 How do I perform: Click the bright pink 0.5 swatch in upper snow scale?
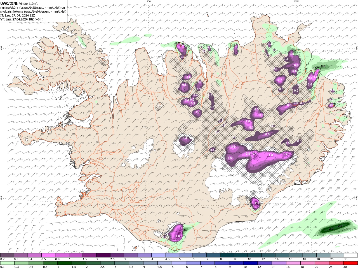pyautogui.click(x=48, y=255)
